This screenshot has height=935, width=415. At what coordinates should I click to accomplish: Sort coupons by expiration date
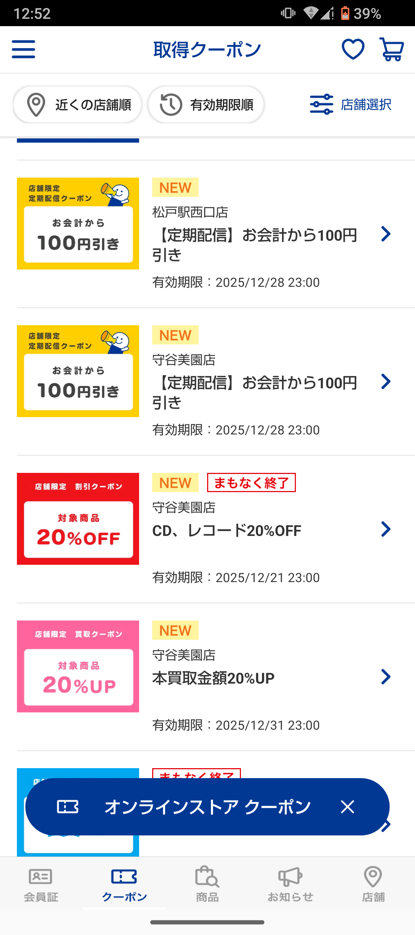(206, 105)
